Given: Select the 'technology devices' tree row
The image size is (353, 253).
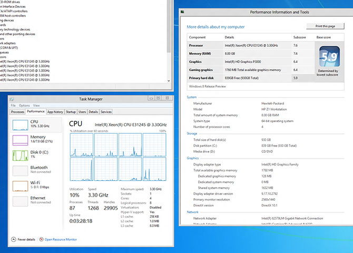Looking at the screenshot, I should (15, 30).
